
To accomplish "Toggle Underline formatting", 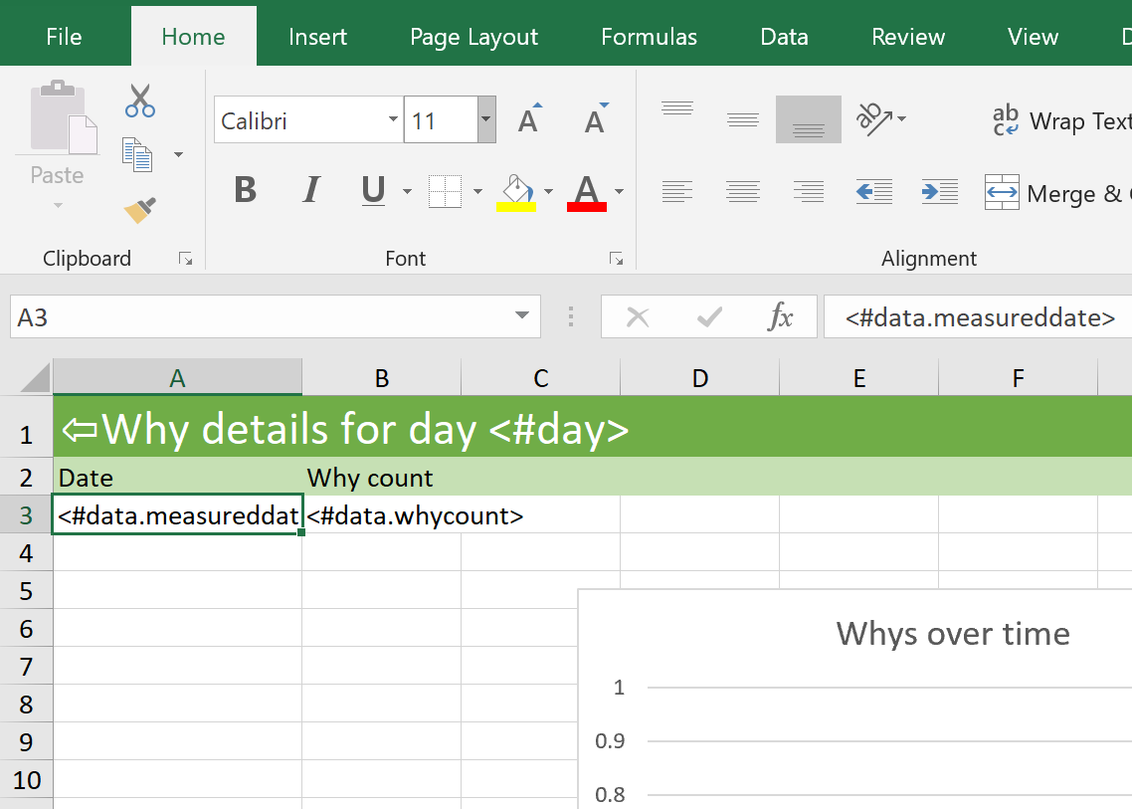I will click(x=373, y=191).
